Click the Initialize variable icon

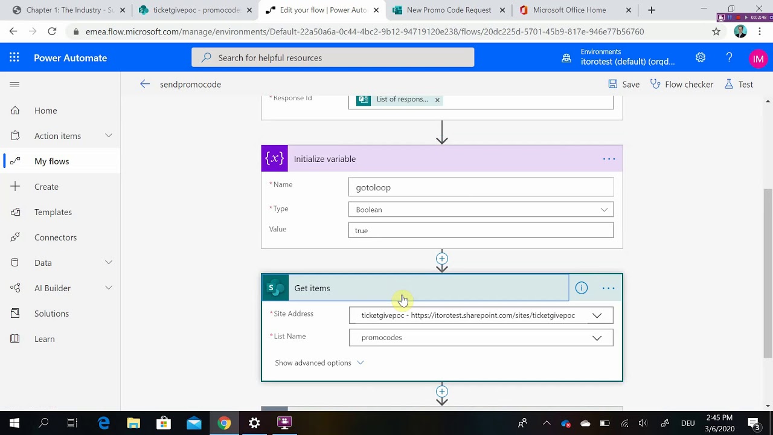(275, 159)
